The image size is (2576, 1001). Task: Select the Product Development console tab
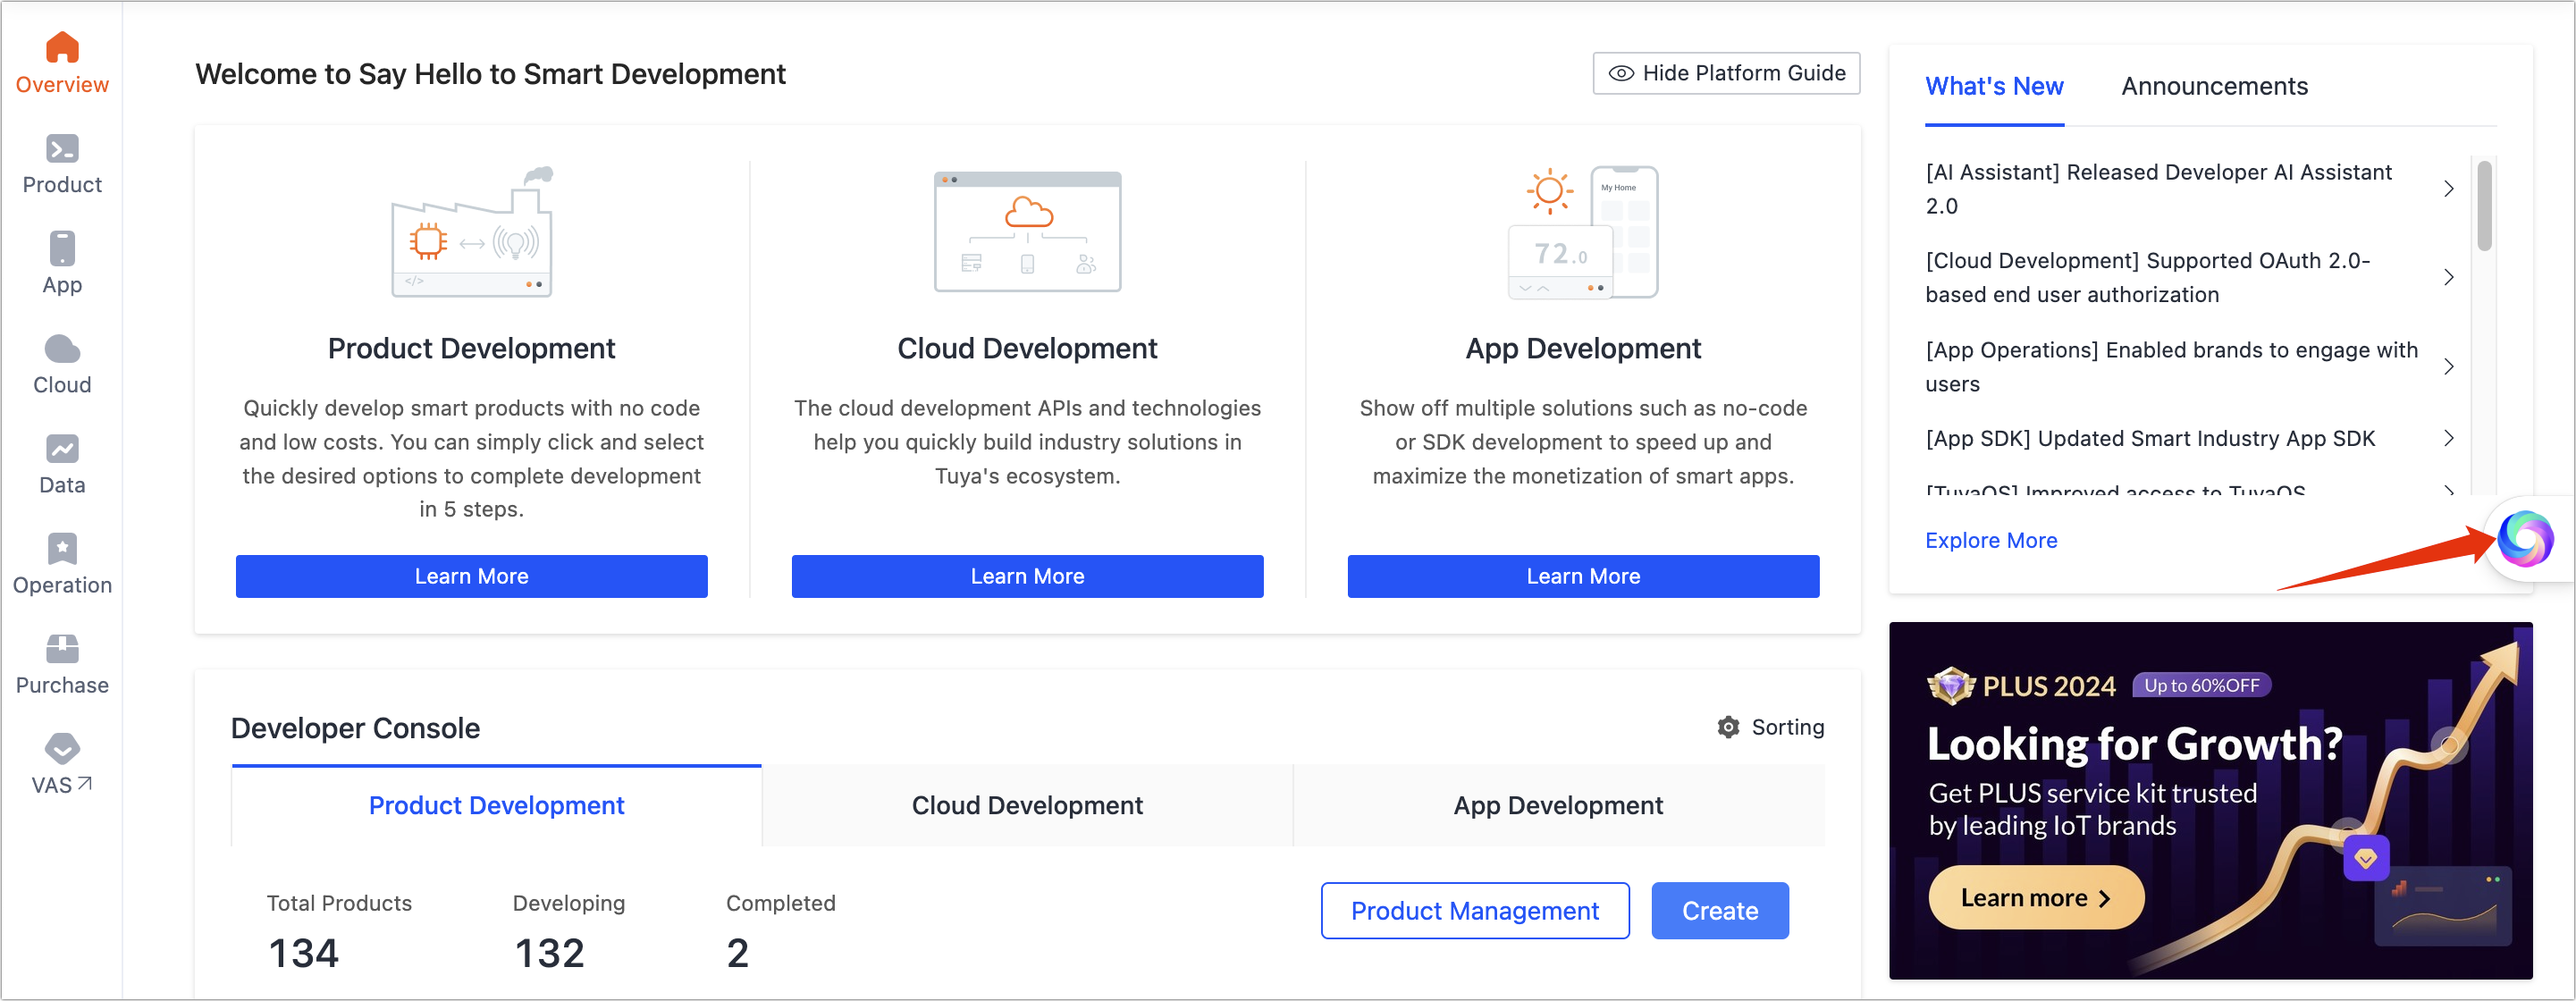[496, 805]
